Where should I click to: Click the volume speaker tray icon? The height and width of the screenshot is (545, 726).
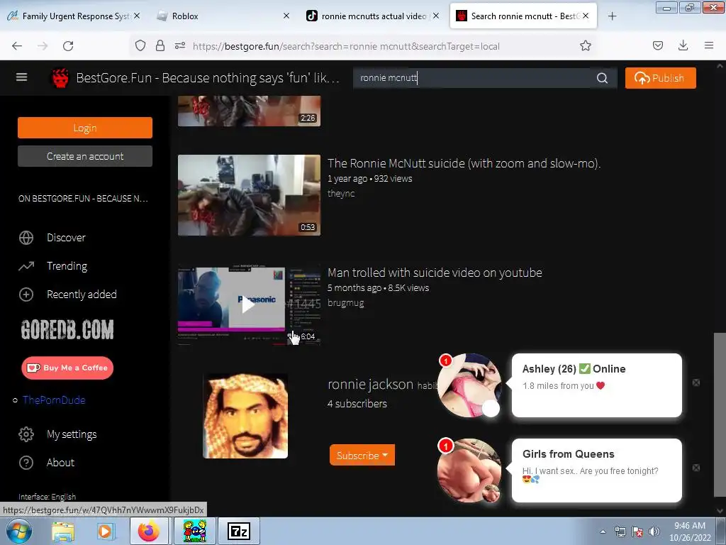click(x=654, y=532)
